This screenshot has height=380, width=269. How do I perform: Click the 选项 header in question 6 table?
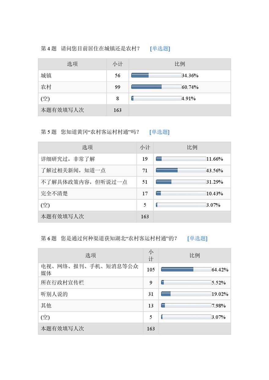pyautogui.click(x=90, y=255)
